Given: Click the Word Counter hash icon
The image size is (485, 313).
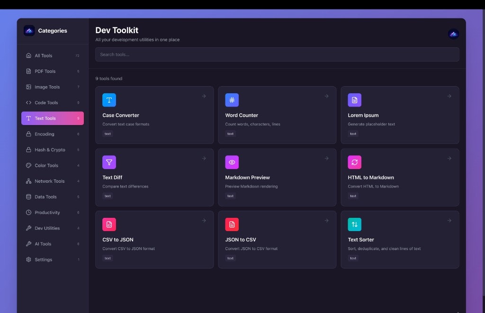Looking at the screenshot, I should coord(232,100).
